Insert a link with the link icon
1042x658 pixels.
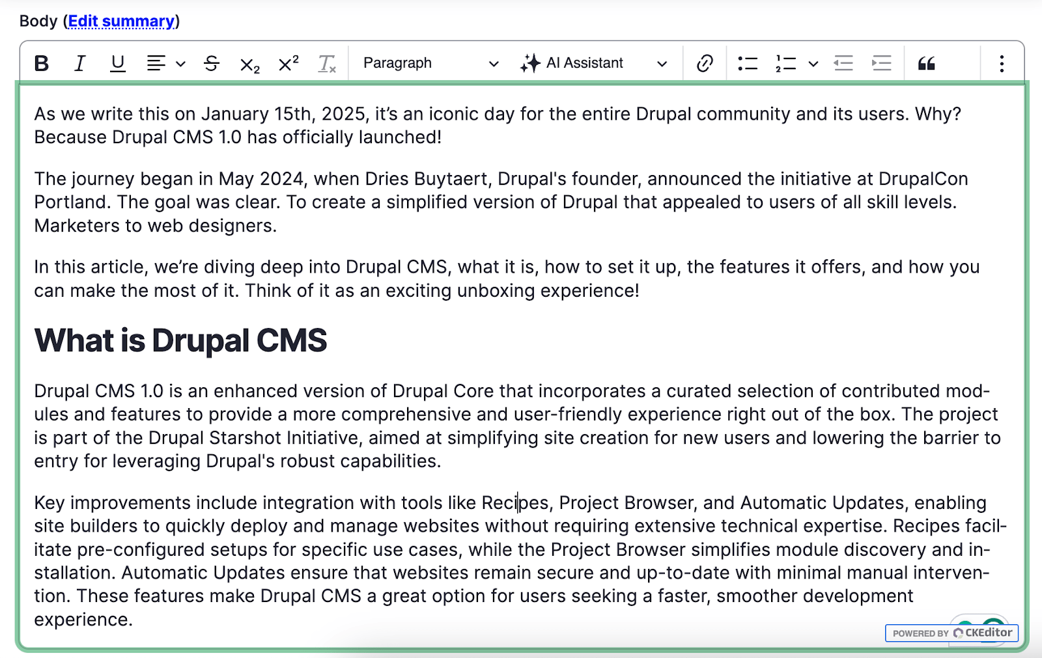pos(705,63)
